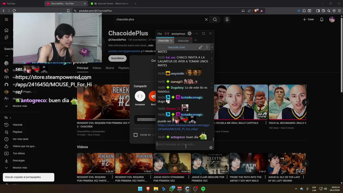Expand channel description with ...más
Screen dimensions: 343x193
(x=150, y=45)
